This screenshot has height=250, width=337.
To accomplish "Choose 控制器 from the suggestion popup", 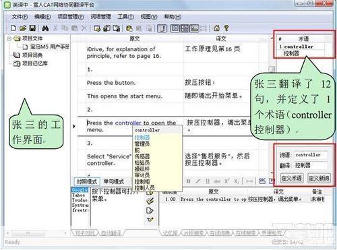I will (x=142, y=137).
